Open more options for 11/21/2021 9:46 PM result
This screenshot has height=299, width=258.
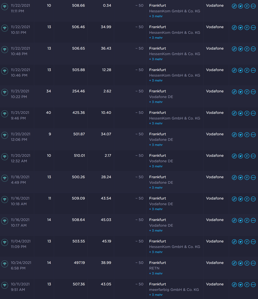(x=253, y=113)
